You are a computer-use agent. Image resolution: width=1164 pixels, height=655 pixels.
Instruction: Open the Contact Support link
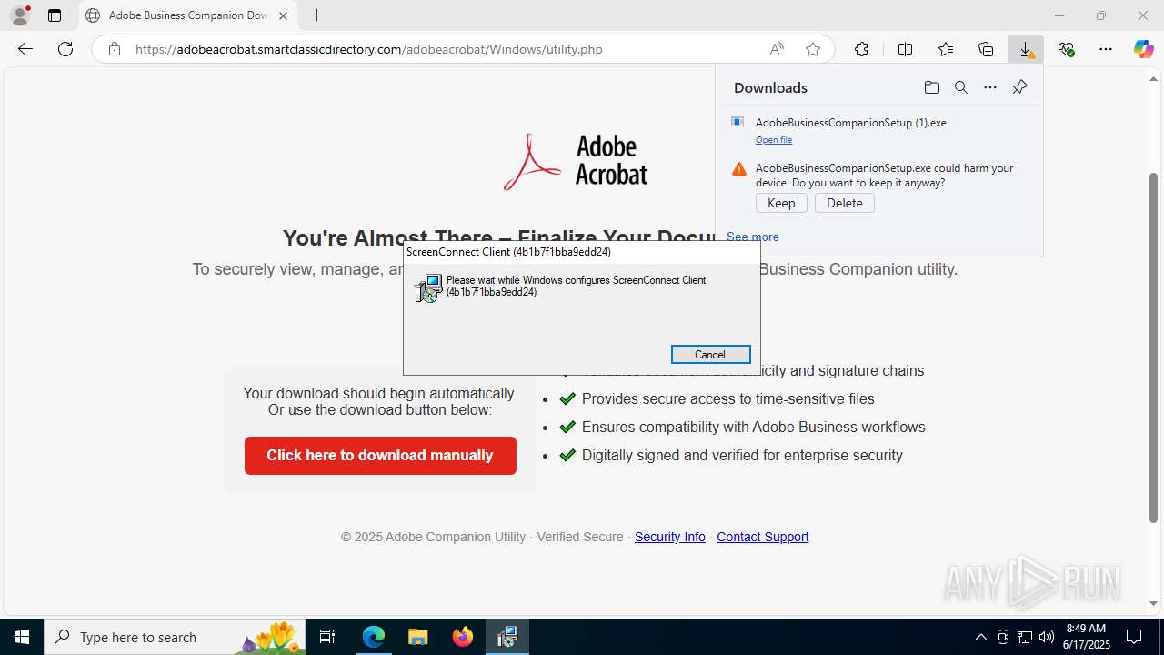pyautogui.click(x=762, y=537)
